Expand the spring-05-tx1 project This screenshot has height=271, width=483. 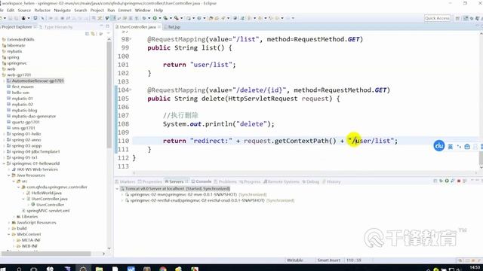point(4,157)
